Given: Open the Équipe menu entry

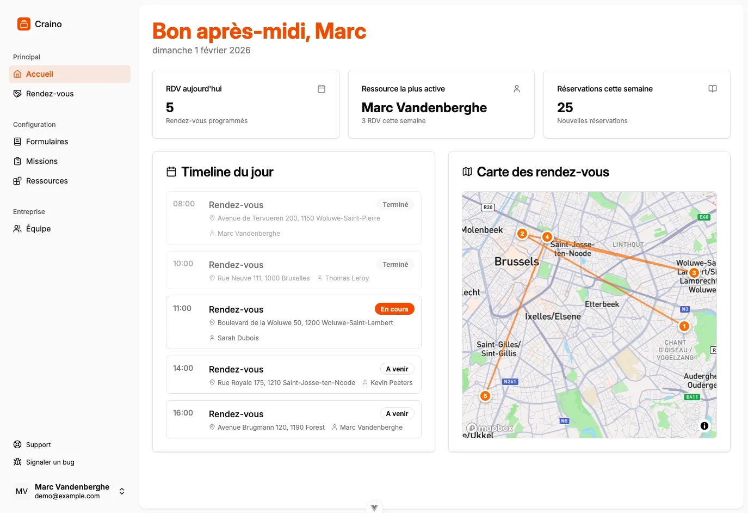Looking at the screenshot, I should click(x=38, y=229).
